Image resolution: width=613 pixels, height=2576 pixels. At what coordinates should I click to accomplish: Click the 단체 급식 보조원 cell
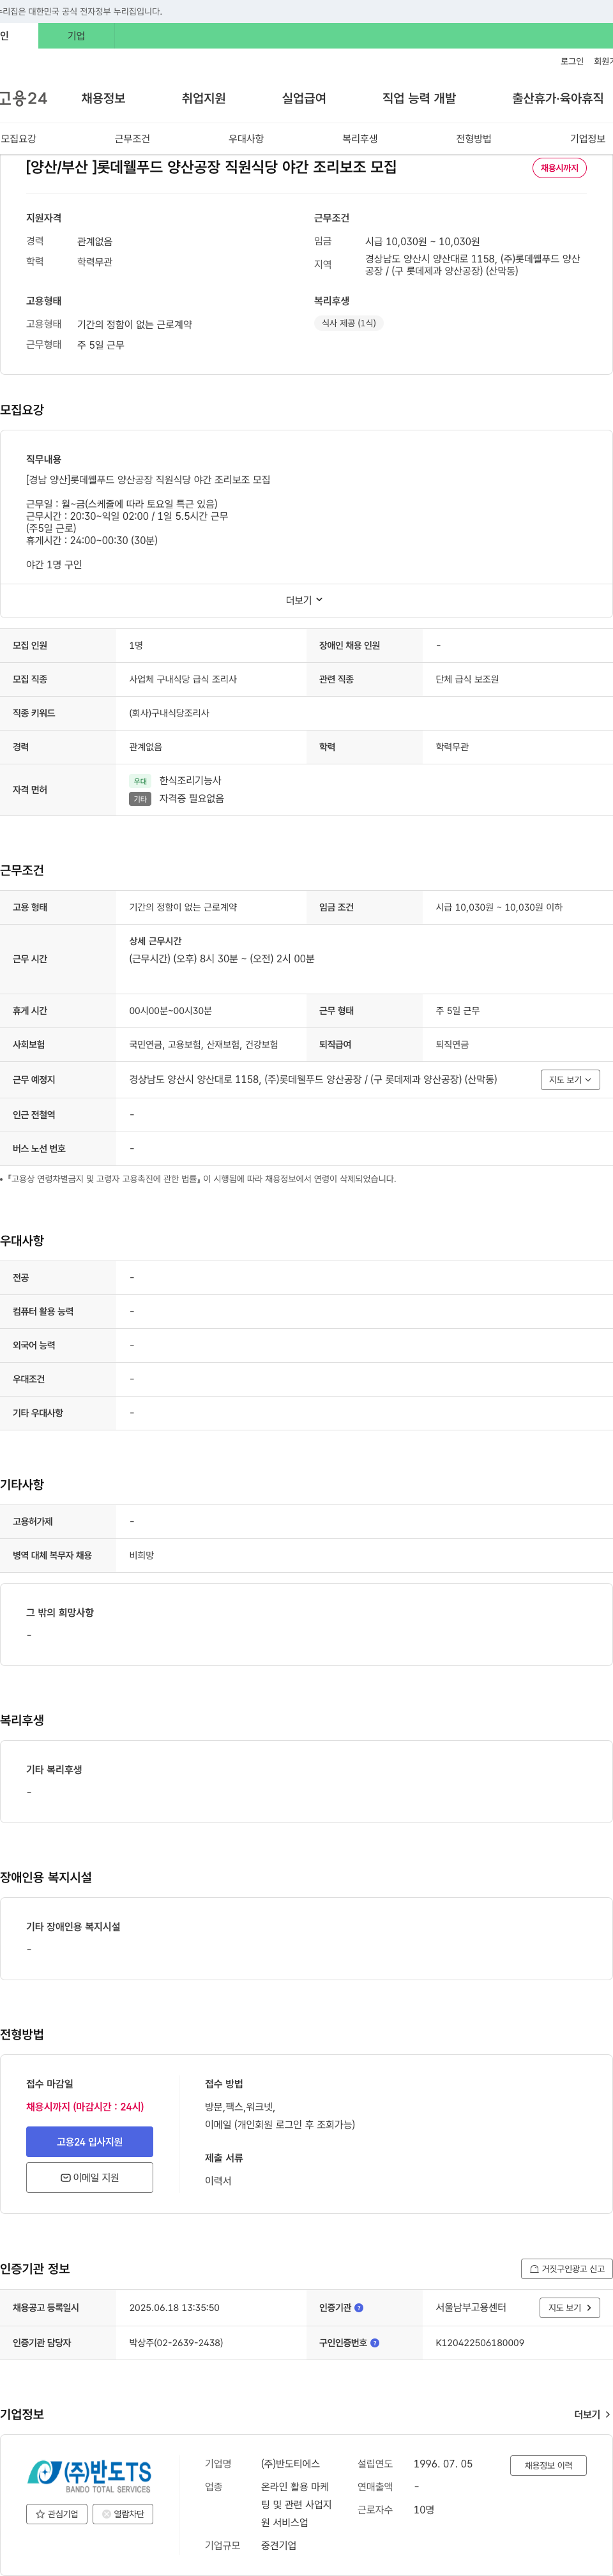pos(467,679)
